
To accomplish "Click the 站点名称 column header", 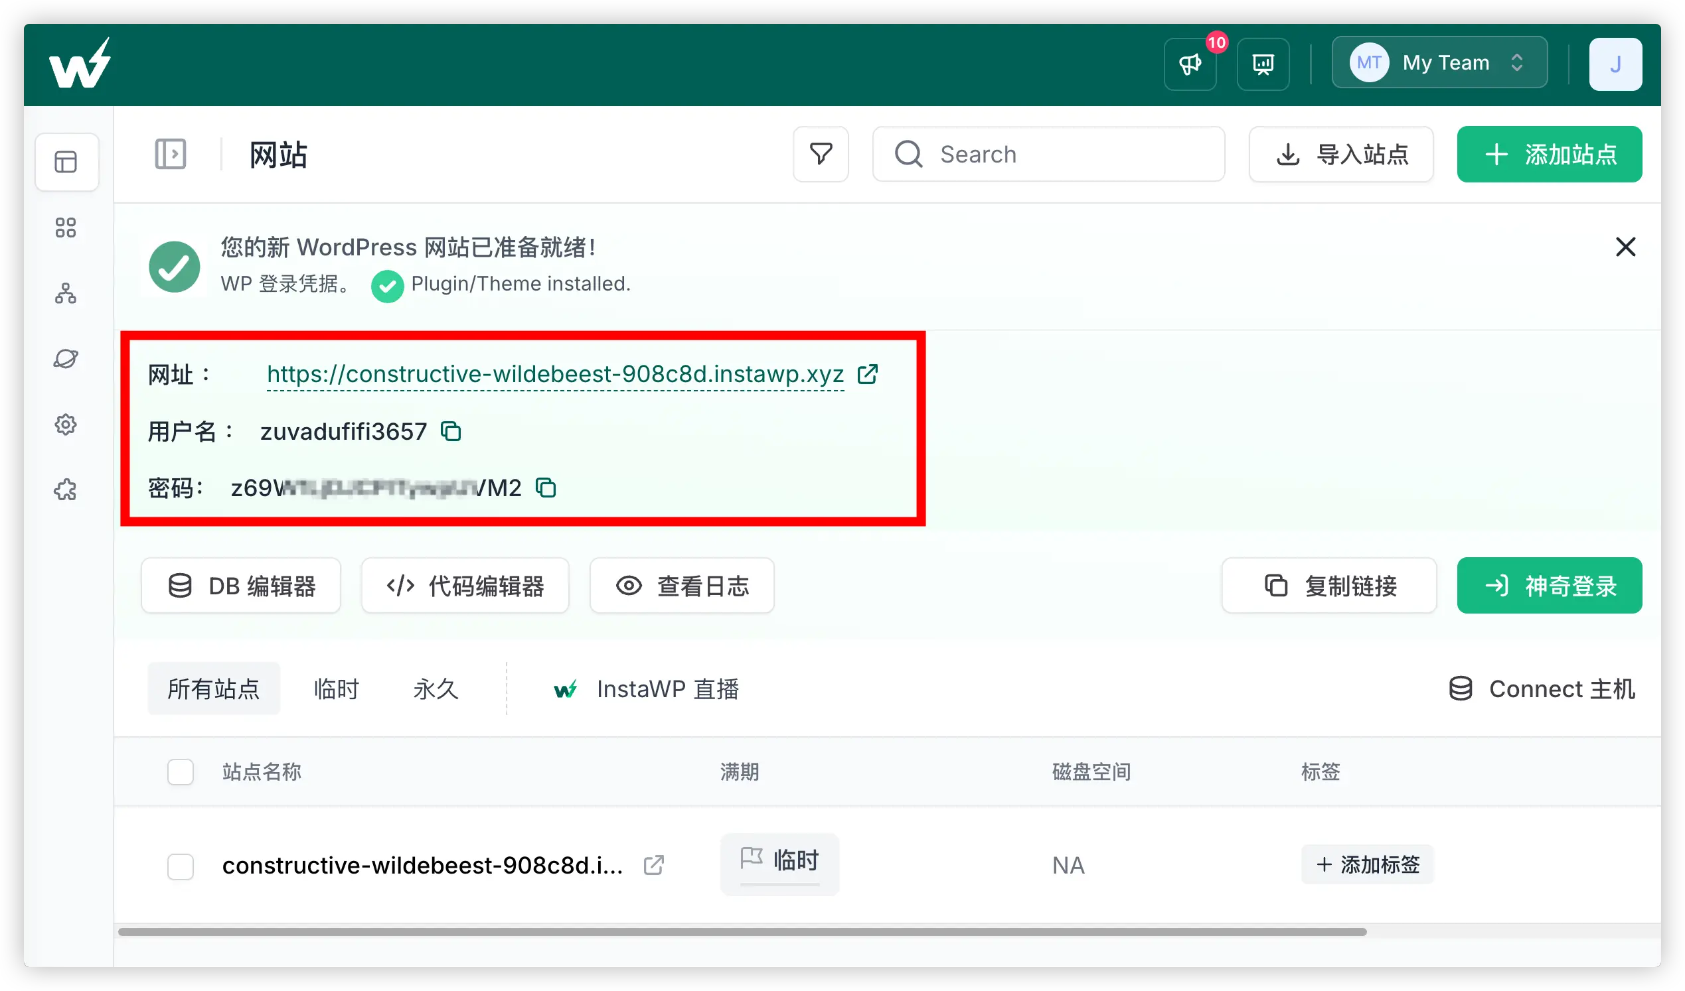I will coord(262,772).
